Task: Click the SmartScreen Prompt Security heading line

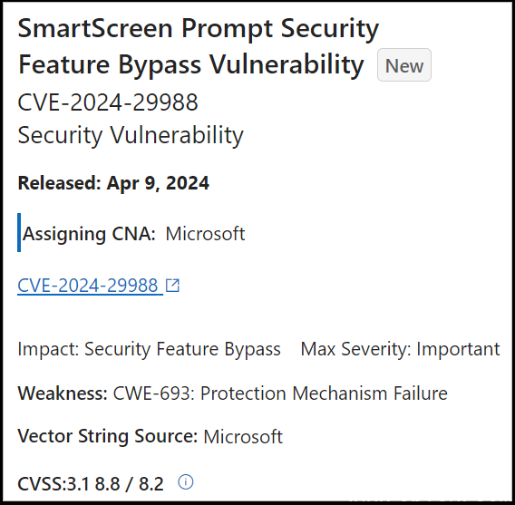Action: pyautogui.click(x=199, y=29)
